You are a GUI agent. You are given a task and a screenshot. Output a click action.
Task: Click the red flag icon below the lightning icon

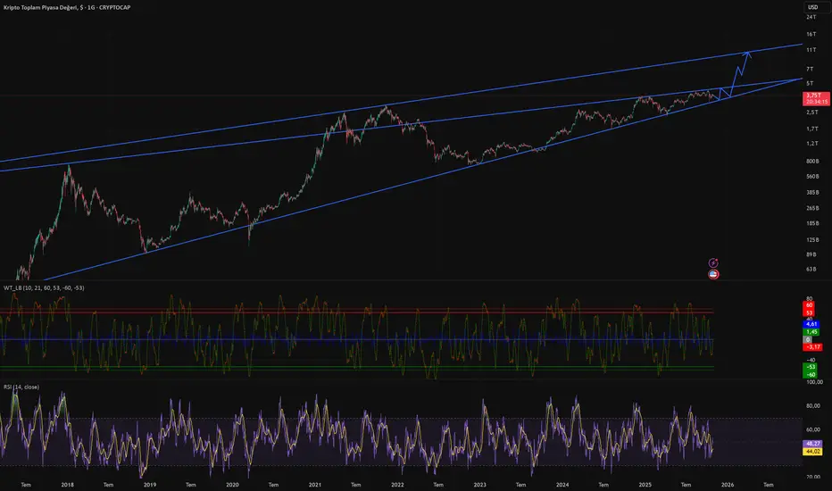714,275
